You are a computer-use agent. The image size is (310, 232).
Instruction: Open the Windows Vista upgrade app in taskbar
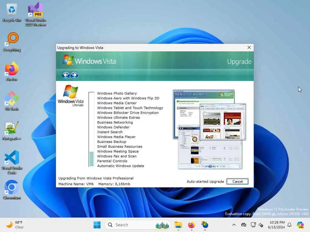[205, 225]
